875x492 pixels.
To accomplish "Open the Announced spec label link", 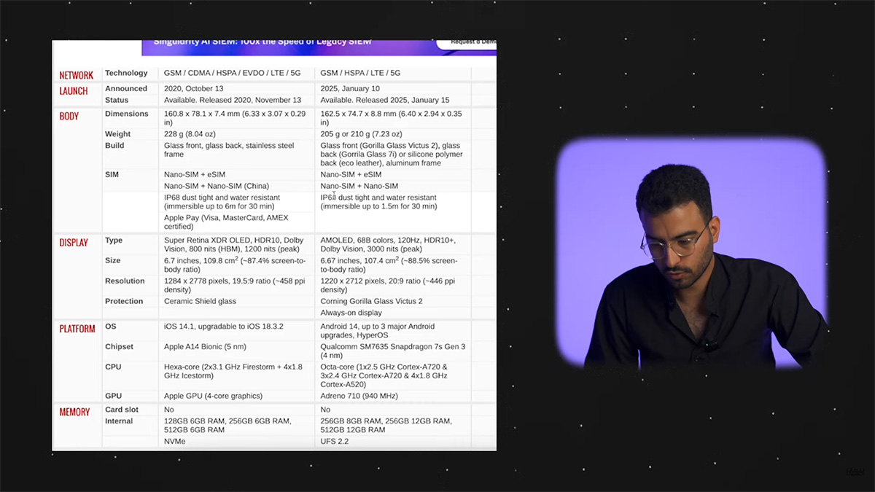I will (x=126, y=88).
